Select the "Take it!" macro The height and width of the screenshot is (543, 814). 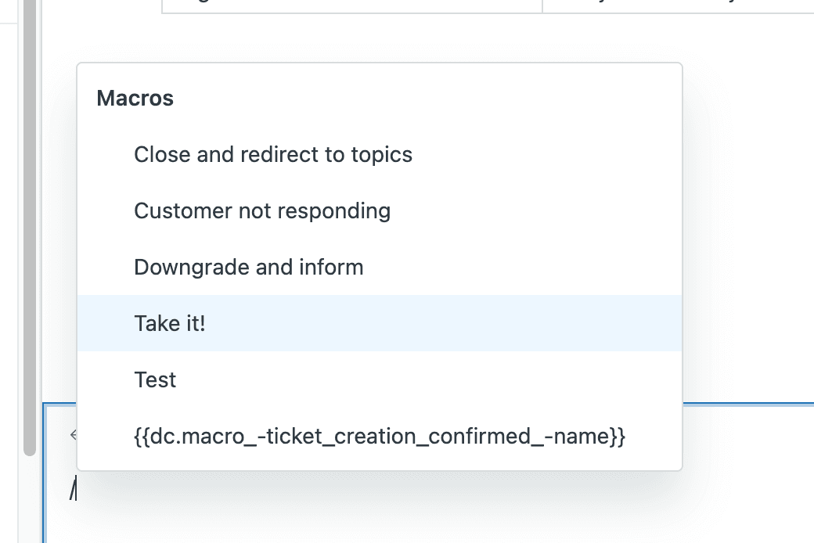click(169, 322)
